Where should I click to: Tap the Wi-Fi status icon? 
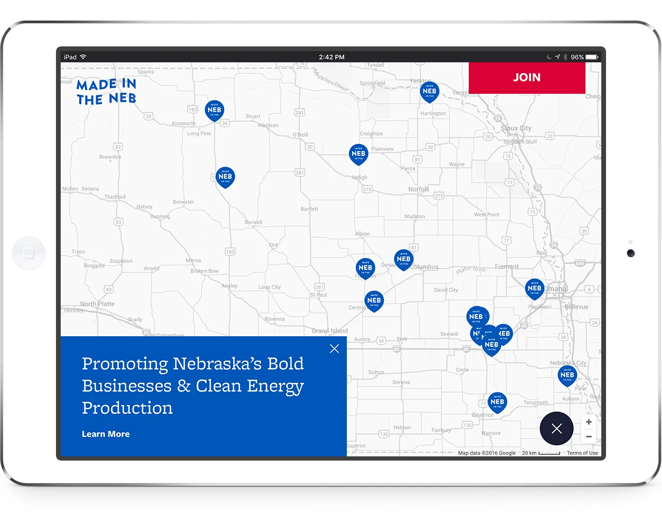tap(83, 57)
